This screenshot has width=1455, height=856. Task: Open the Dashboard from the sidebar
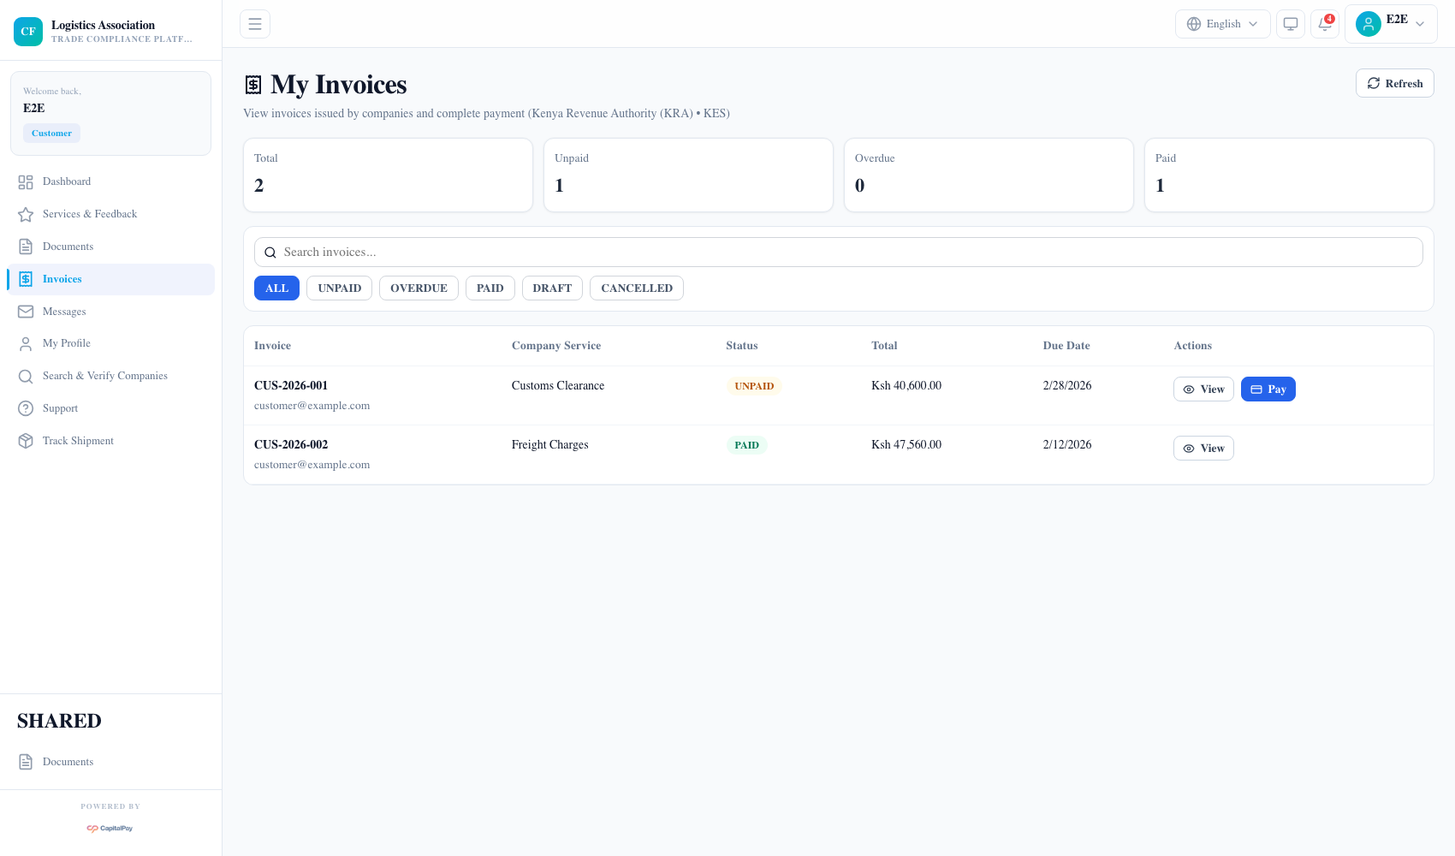click(x=66, y=181)
